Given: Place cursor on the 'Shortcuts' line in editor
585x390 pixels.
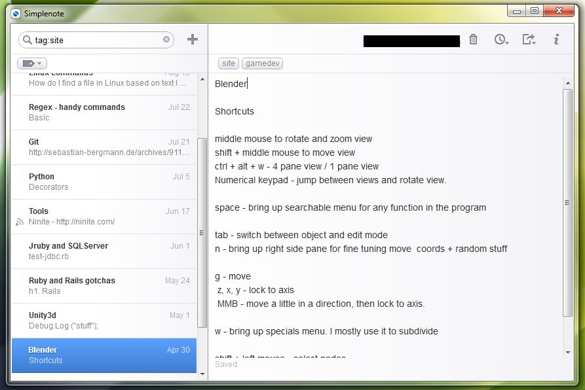Looking at the screenshot, I should click(235, 111).
